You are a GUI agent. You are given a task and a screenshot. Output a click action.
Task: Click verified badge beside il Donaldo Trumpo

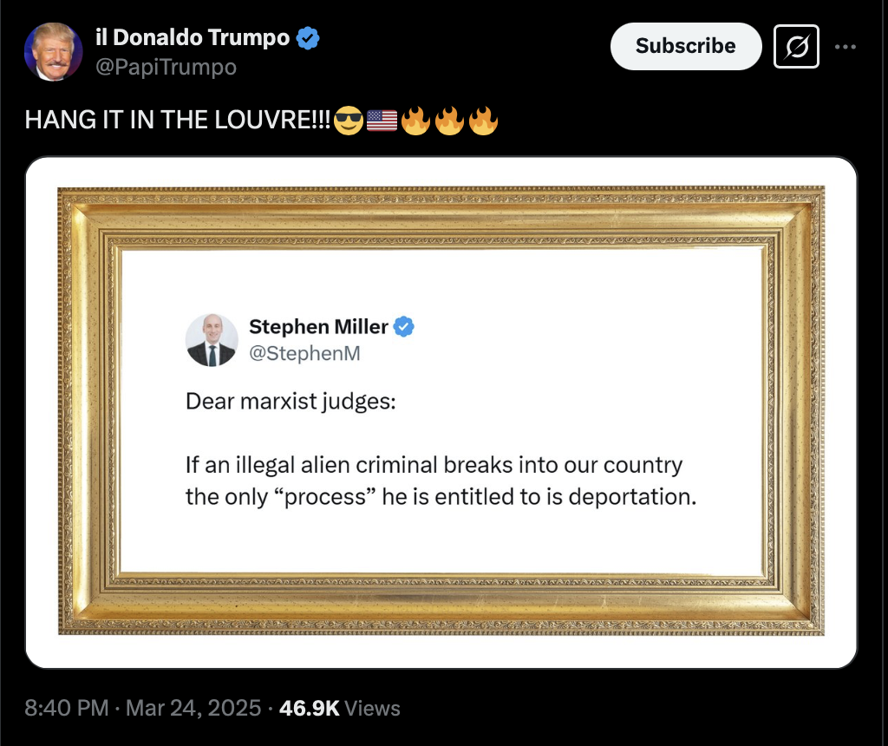pyautogui.click(x=308, y=38)
